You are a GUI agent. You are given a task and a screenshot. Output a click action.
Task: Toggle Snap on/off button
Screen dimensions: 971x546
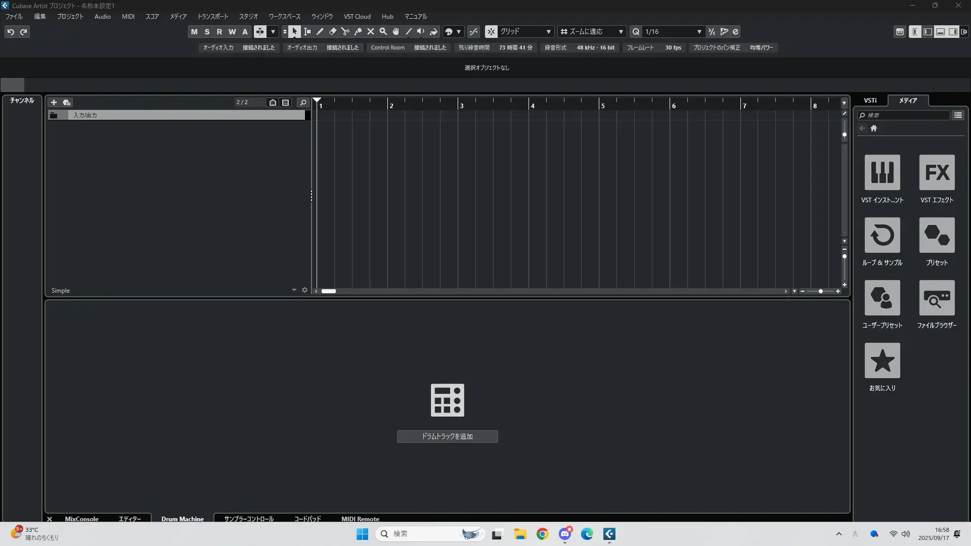tap(491, 32)
